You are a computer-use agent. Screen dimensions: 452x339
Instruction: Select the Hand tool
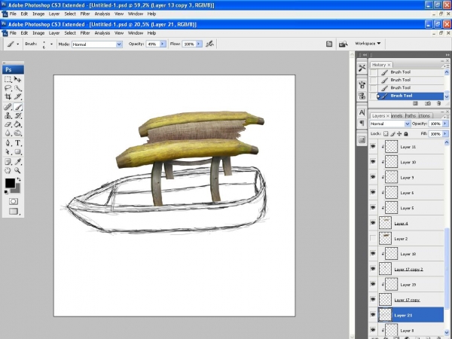[x=8, y=170]
